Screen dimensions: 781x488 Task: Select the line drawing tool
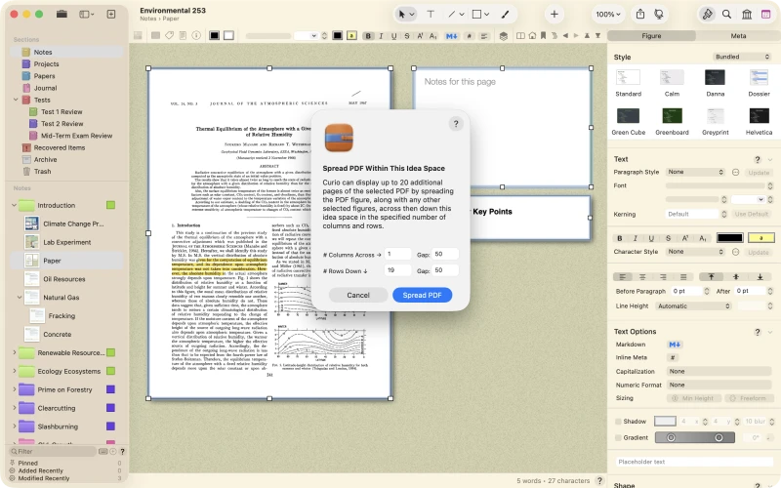click(451, 15)
